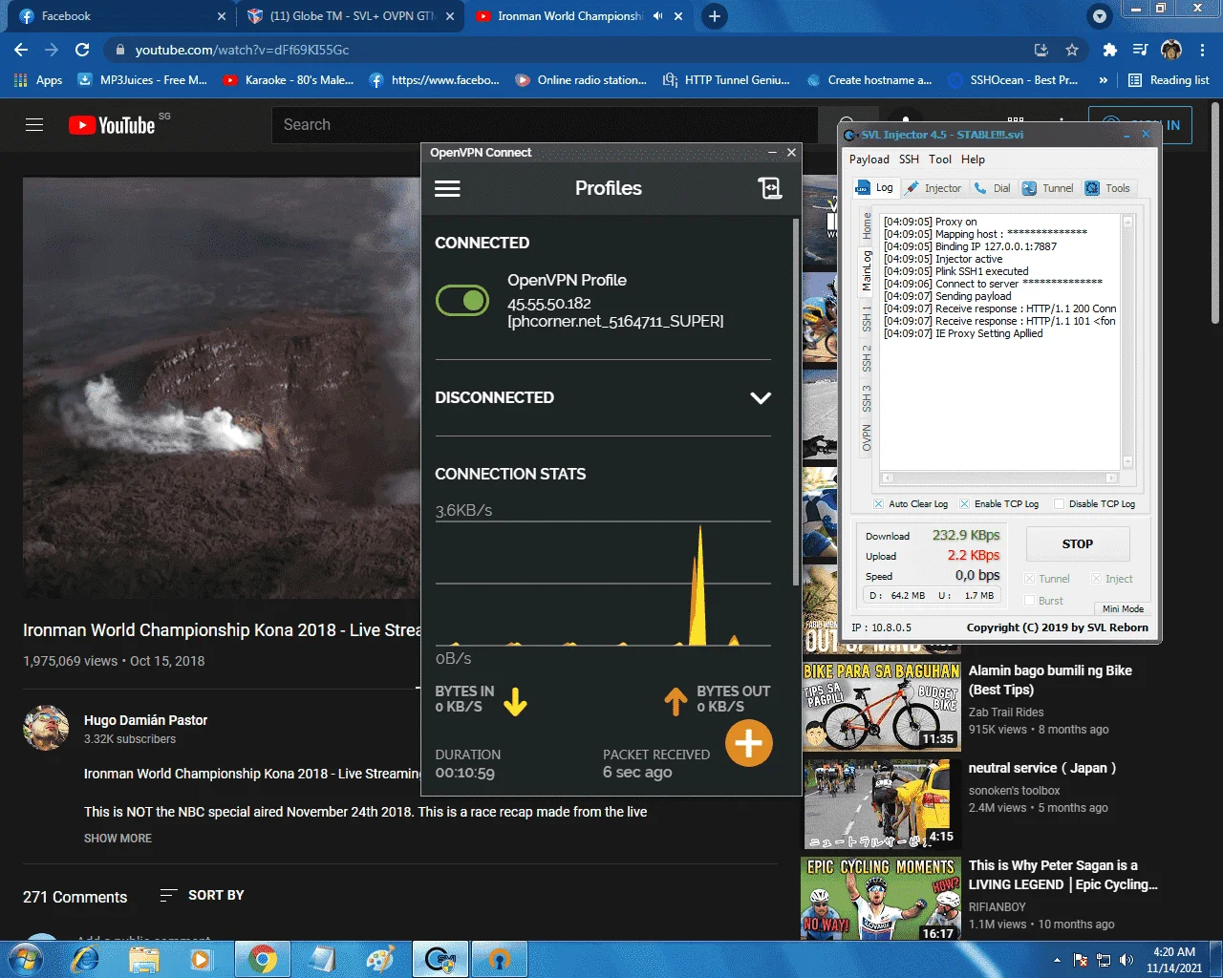Reload the current YouTube page
Image resolution: width=1223 pixels, height=978 pixels.
pos(82,50)
